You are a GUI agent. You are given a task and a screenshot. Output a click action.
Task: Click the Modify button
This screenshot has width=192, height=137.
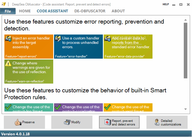coord(72,122)
